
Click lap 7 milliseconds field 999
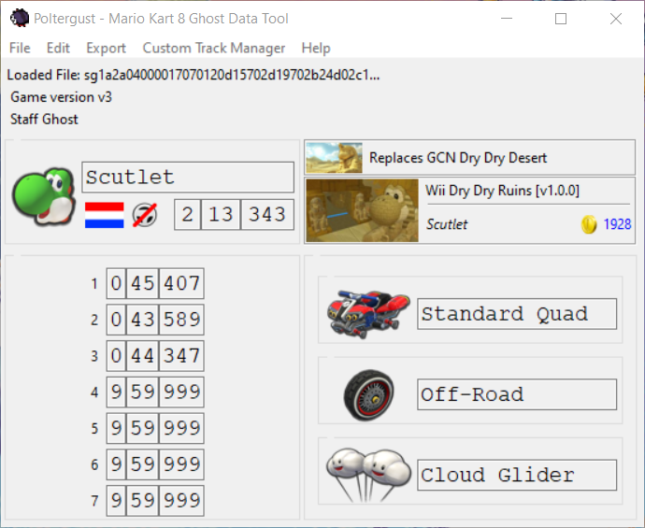pyautogui.click(x=181, y=501)
